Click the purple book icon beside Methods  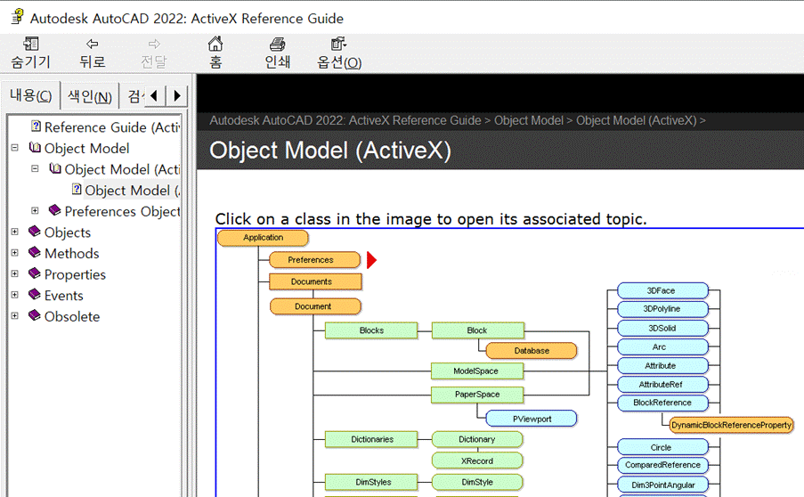[x=35, y=252]
